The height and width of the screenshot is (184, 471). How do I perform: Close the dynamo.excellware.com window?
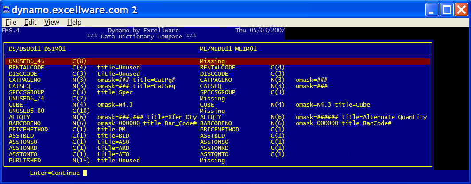(461, 10)
